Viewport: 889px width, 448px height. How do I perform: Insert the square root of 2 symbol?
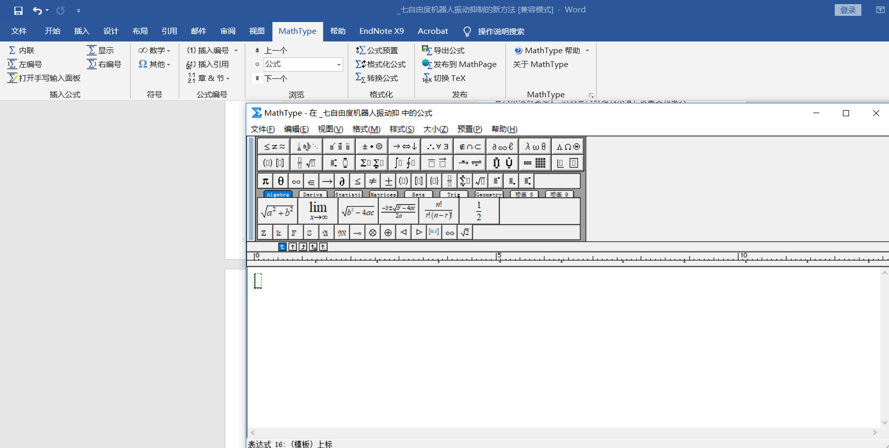click(465, 232)
